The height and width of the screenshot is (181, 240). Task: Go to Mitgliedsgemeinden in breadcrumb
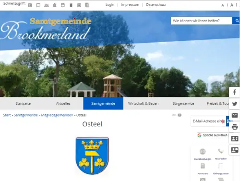click(57, 115)
